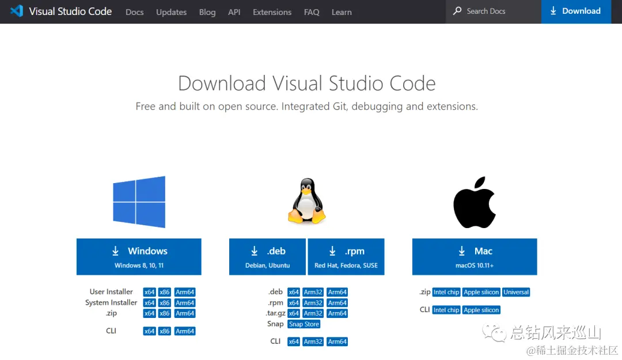Click the search magnifier icon

click(x=457, y=11)
